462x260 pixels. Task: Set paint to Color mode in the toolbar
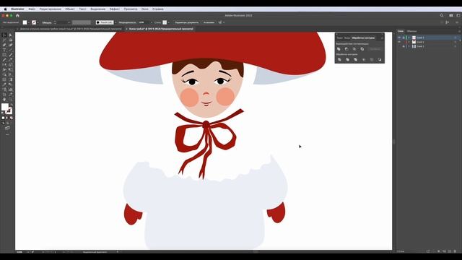click(3, 118)
